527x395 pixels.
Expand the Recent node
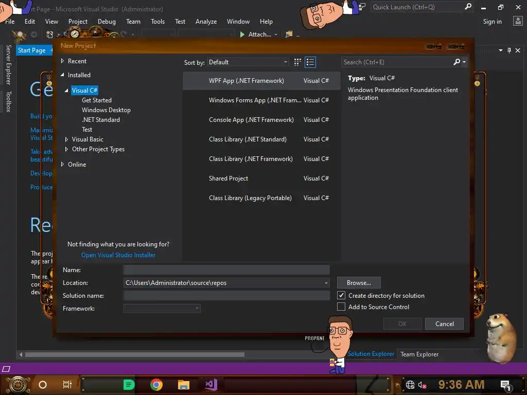pos(62,61)
